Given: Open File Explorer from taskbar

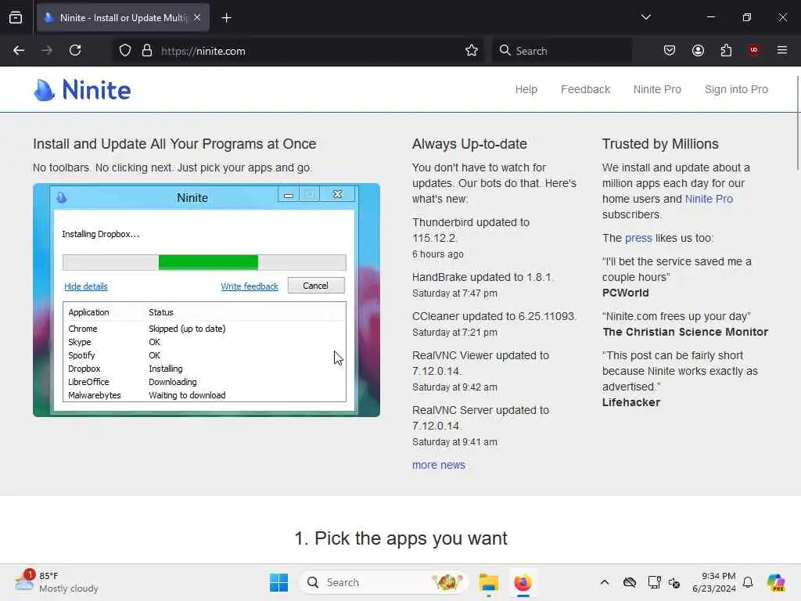Looking at the screenshot, I should pyautogui.click(x=488, y=582).
